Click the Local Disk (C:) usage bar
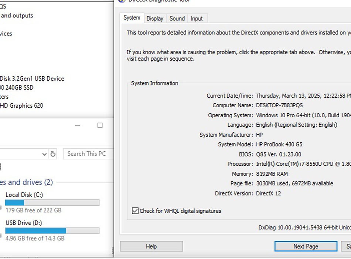Image resolution: width=351 pixels, height=259 pixels. pos(52,203)
